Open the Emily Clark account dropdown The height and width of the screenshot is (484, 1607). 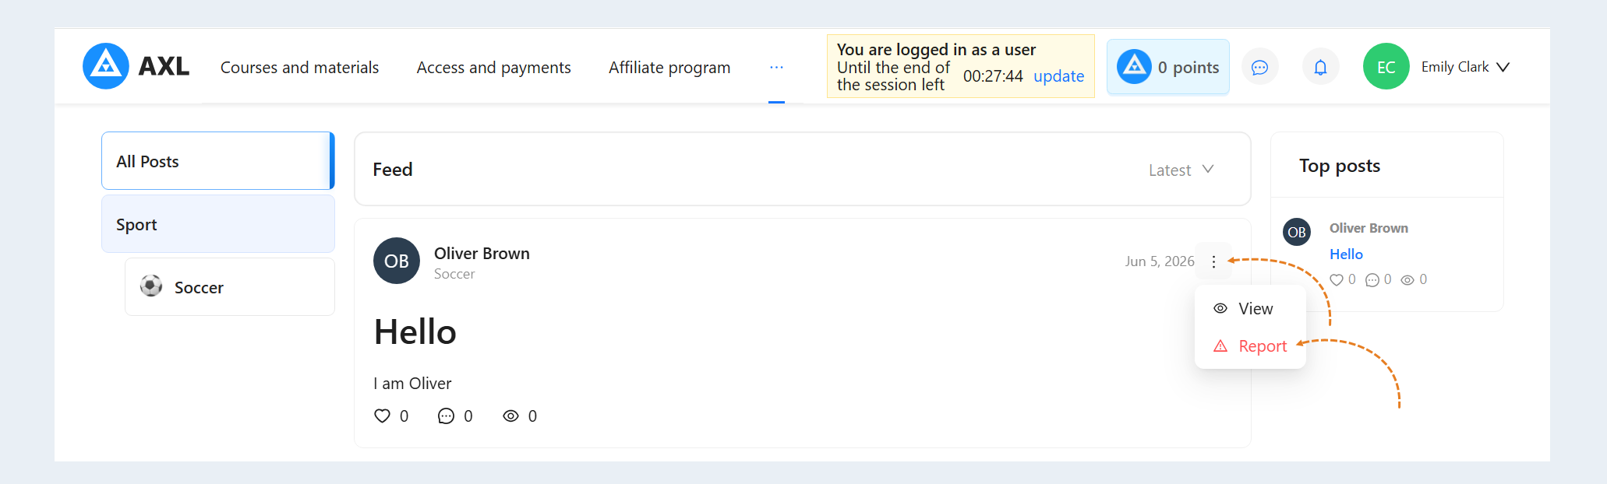point(1465,67)
